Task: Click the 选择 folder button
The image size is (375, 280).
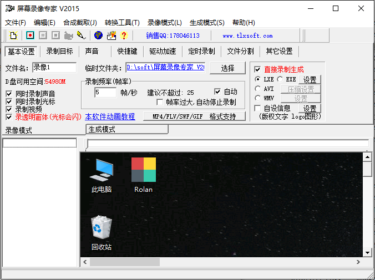Action: click(227, 68)
